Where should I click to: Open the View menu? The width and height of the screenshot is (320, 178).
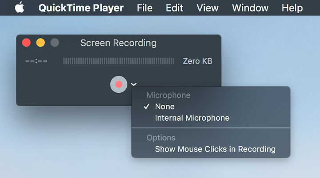208,8
